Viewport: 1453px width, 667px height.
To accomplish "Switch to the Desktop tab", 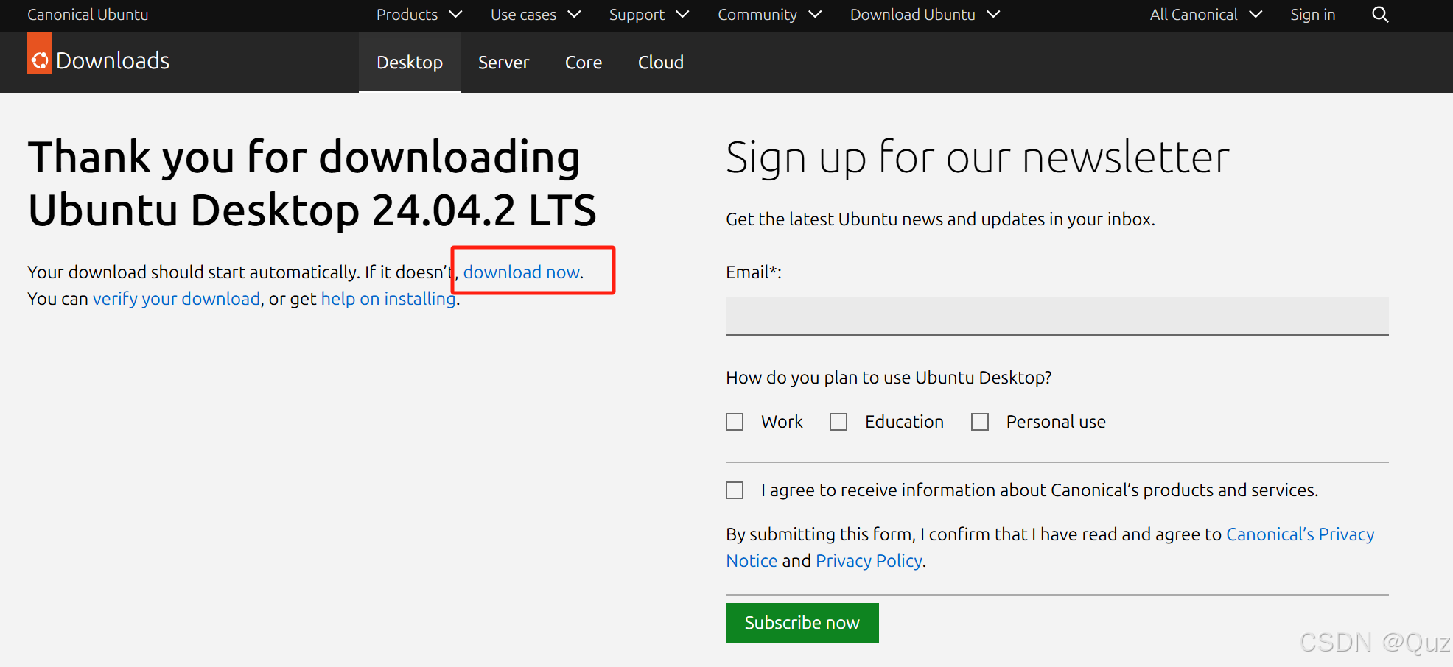I will click(410, 63).
